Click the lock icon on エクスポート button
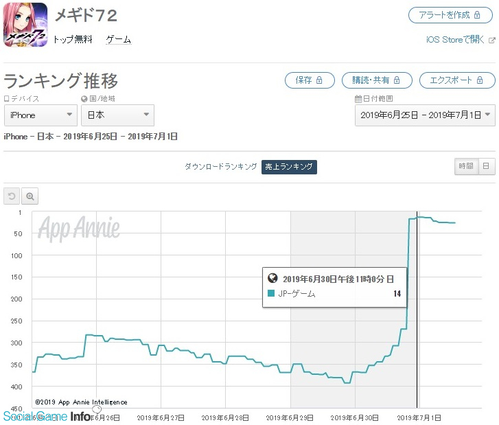This screenshot has width=499, height=425. click(x=480, y=80)
